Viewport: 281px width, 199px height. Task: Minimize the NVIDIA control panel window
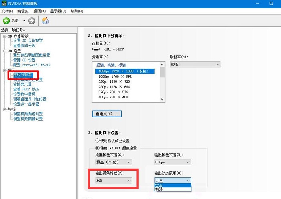tap(258, 3)
